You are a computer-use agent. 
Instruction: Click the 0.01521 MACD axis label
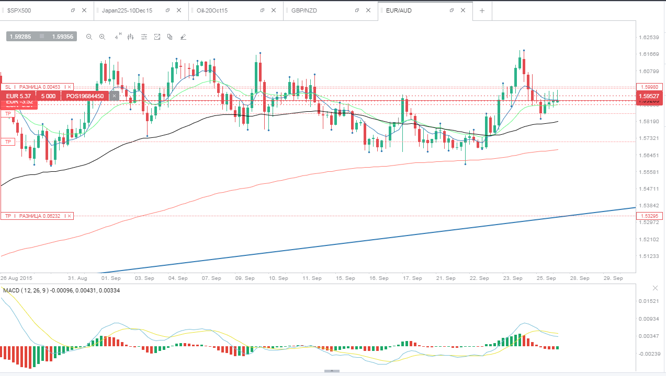point(649,301)
